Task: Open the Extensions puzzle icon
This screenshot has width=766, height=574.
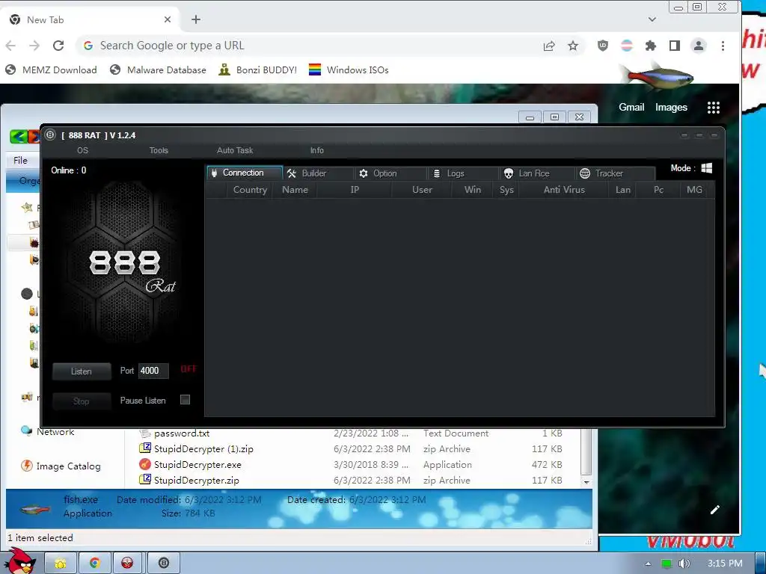Action: point(651,46)
